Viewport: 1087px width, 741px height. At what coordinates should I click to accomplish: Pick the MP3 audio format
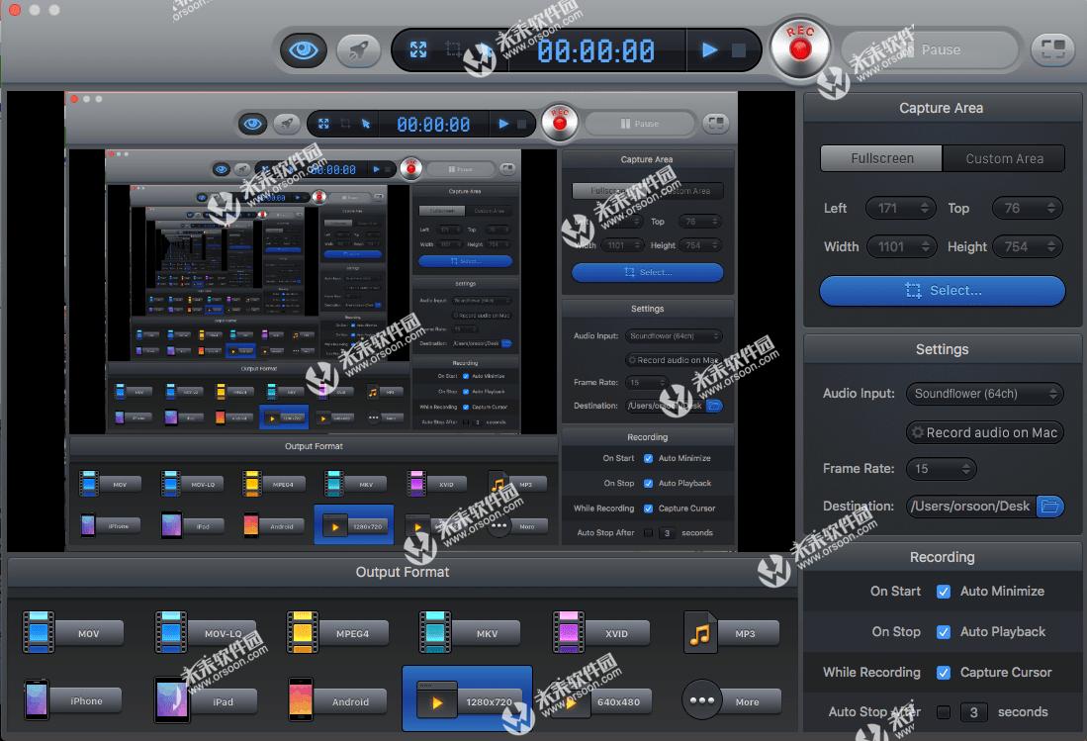coord(731,632)
